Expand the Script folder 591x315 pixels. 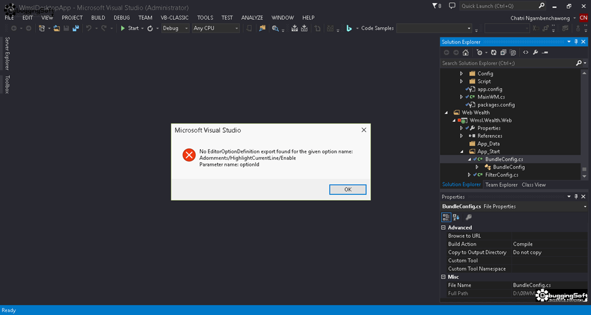(x=461, y=81)
